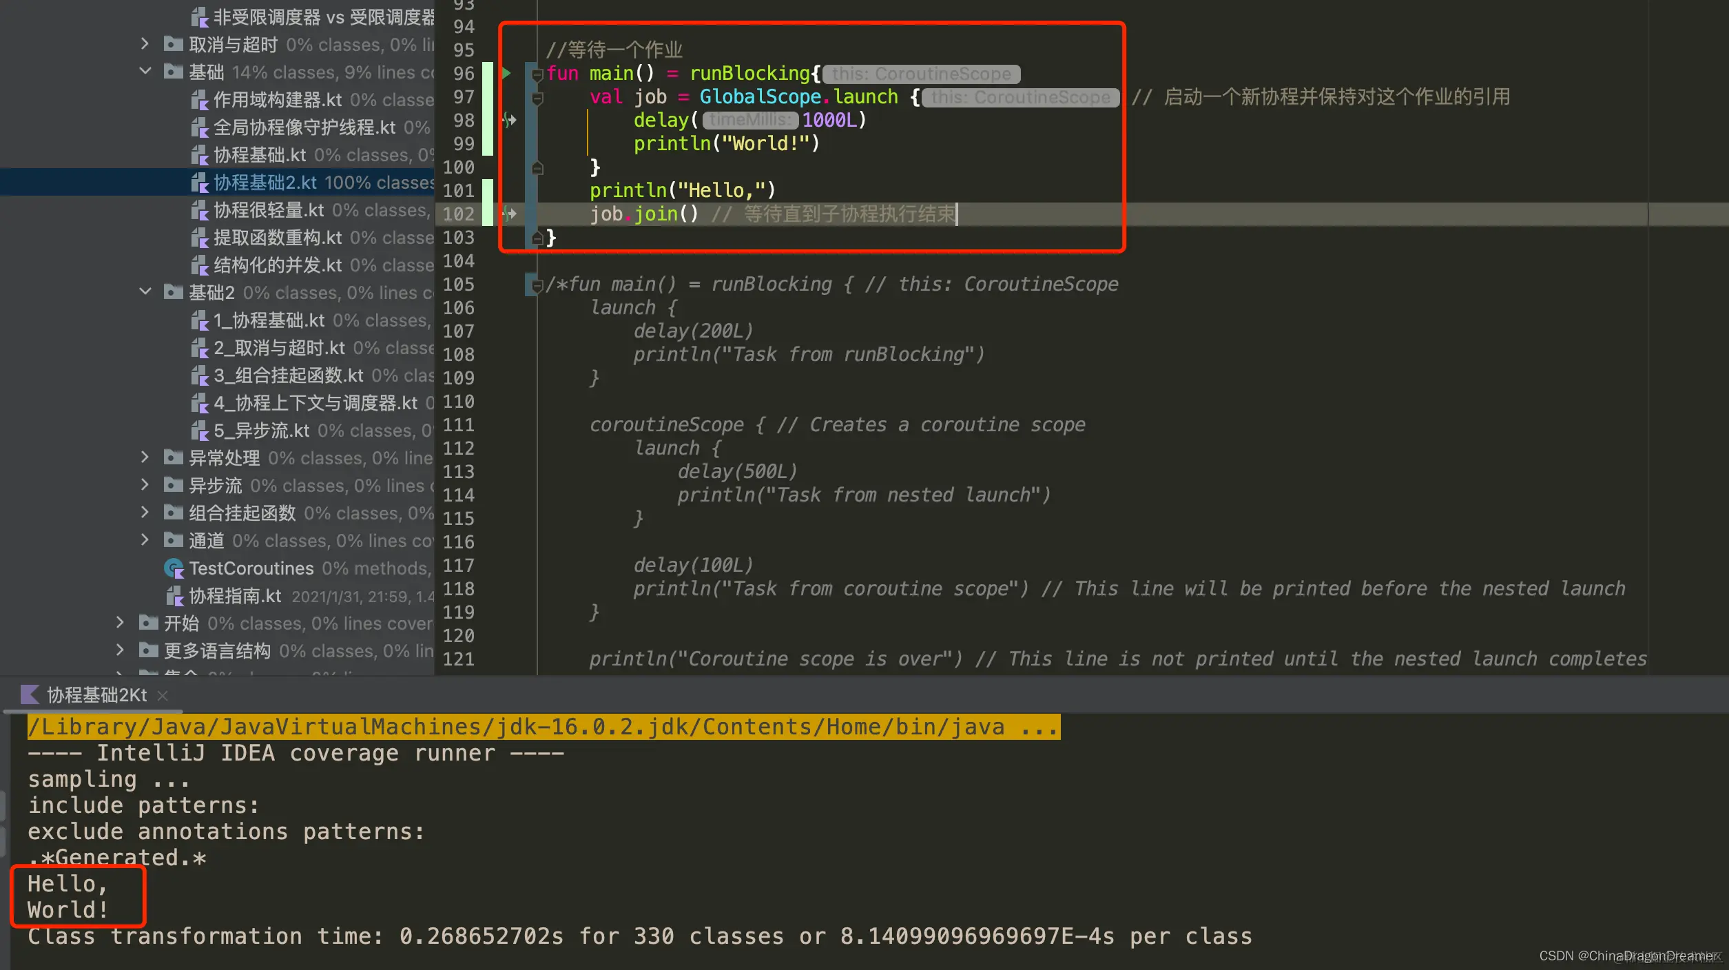This screenshot has height=970, width=1729.
Task: Select the 协程基础2Kt run tab
Action: (x=96, y=694)
